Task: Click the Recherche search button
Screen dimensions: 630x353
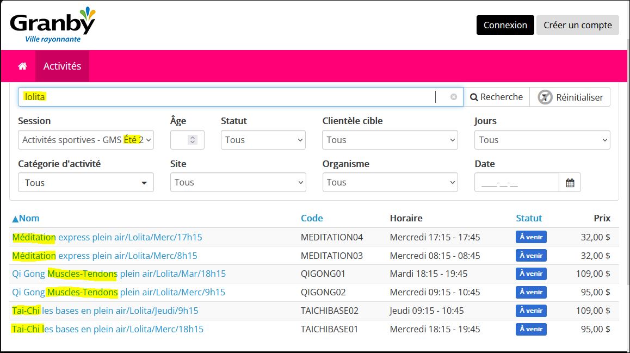Action: 496,97
